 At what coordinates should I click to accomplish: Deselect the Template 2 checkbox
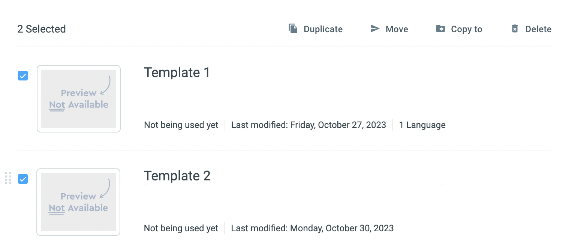23,179
